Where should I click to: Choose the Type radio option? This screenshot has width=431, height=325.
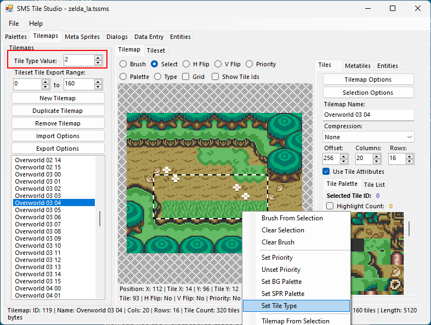pos(157,77)
